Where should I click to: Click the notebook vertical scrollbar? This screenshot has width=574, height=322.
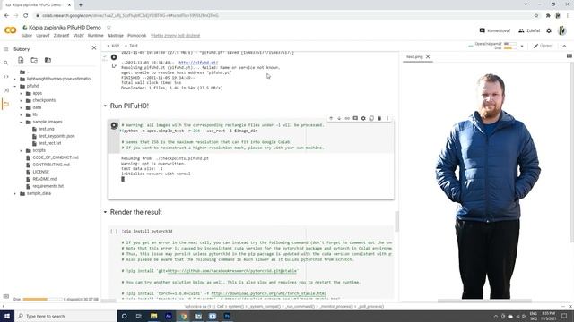pyautogui.click(x=396, y=221)
